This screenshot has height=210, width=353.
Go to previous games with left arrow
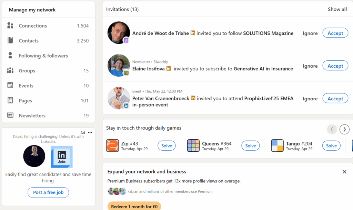click(332, 129)
